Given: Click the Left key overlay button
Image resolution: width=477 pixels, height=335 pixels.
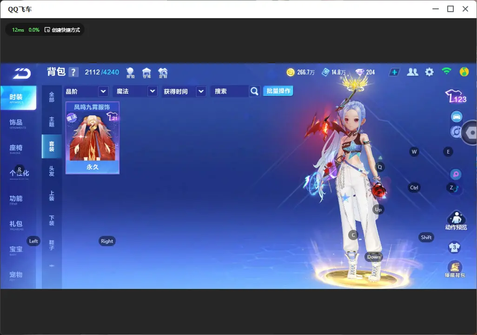Looking at the screenshot, I should [33, 241].
